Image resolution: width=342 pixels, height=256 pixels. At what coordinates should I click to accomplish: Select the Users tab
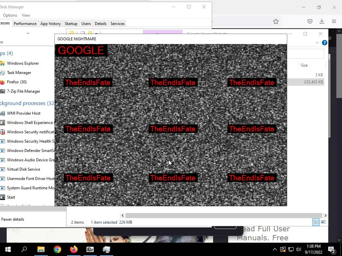point(86,24)
